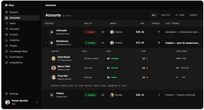Click the Product cube icon
204x110 pixels.
pyautogui.click(x=6, y=35)
